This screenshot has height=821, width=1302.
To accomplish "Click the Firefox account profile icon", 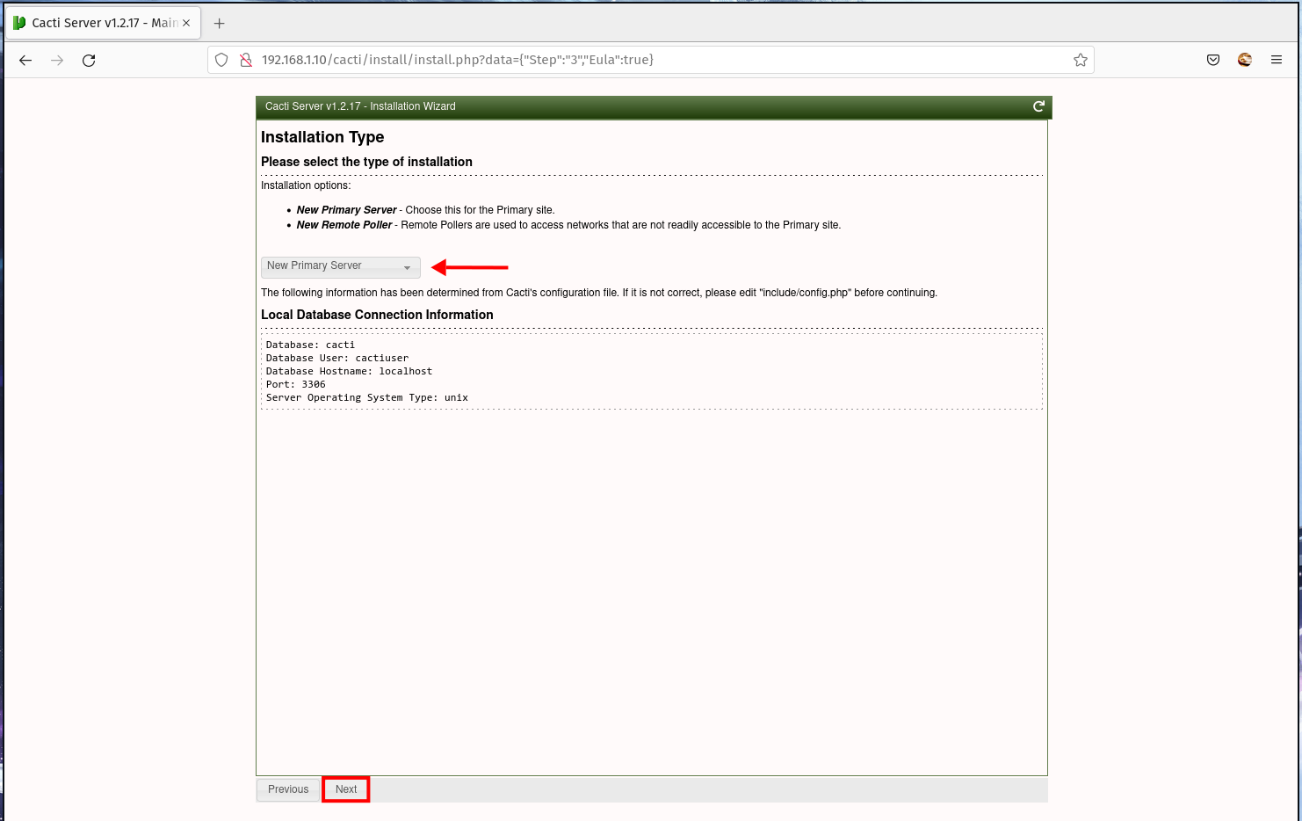I will click(x=1245, y=60).
